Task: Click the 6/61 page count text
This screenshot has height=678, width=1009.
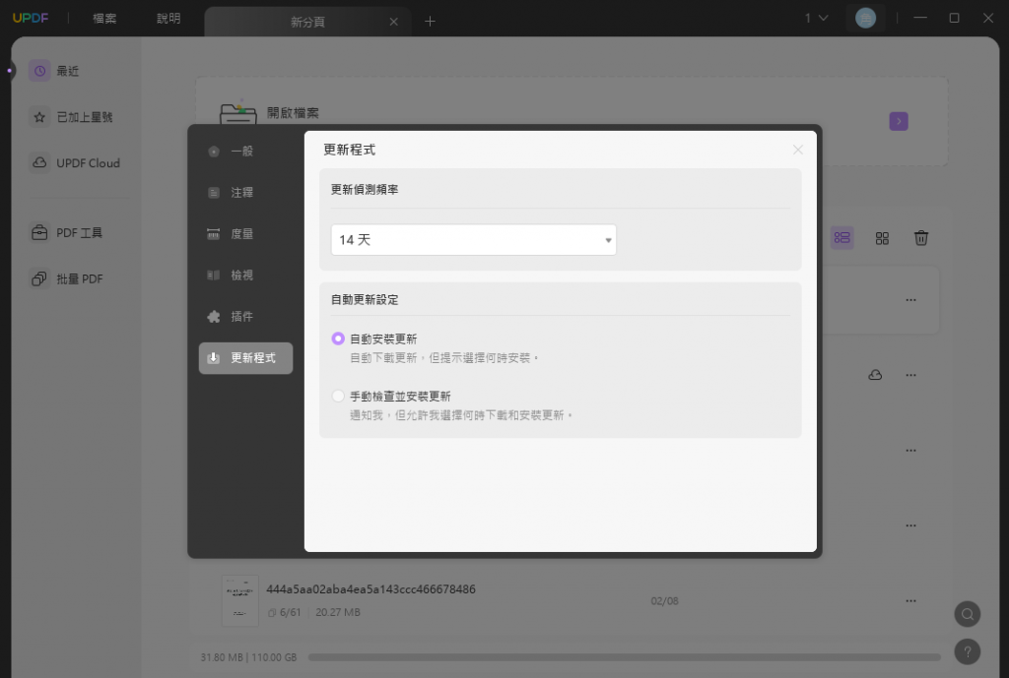Action: click(x=290, y=612)
